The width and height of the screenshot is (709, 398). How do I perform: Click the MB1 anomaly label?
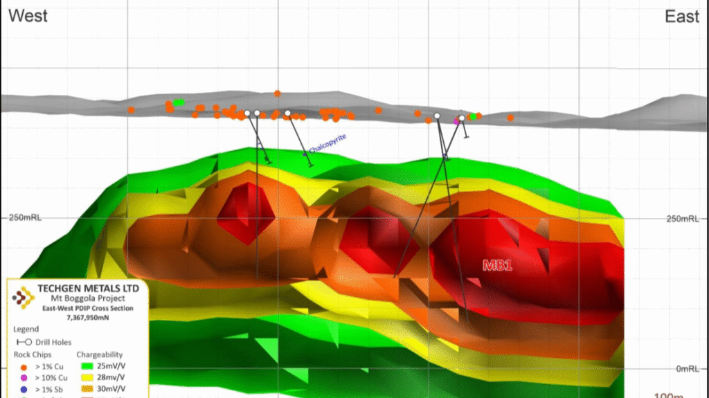click(497, 264)
